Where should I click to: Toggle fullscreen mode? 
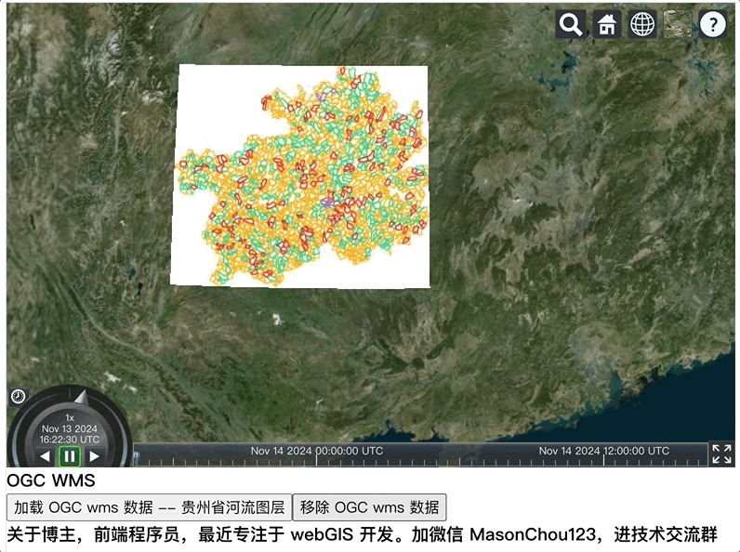(x=721, y=453)
